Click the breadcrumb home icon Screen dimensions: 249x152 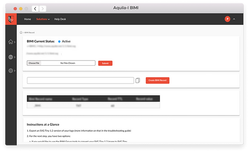(21, 33)
